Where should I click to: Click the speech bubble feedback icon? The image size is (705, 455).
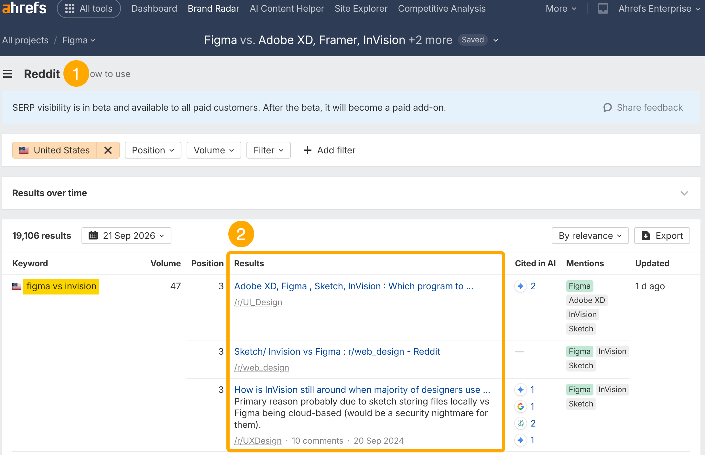click(608, 107)
